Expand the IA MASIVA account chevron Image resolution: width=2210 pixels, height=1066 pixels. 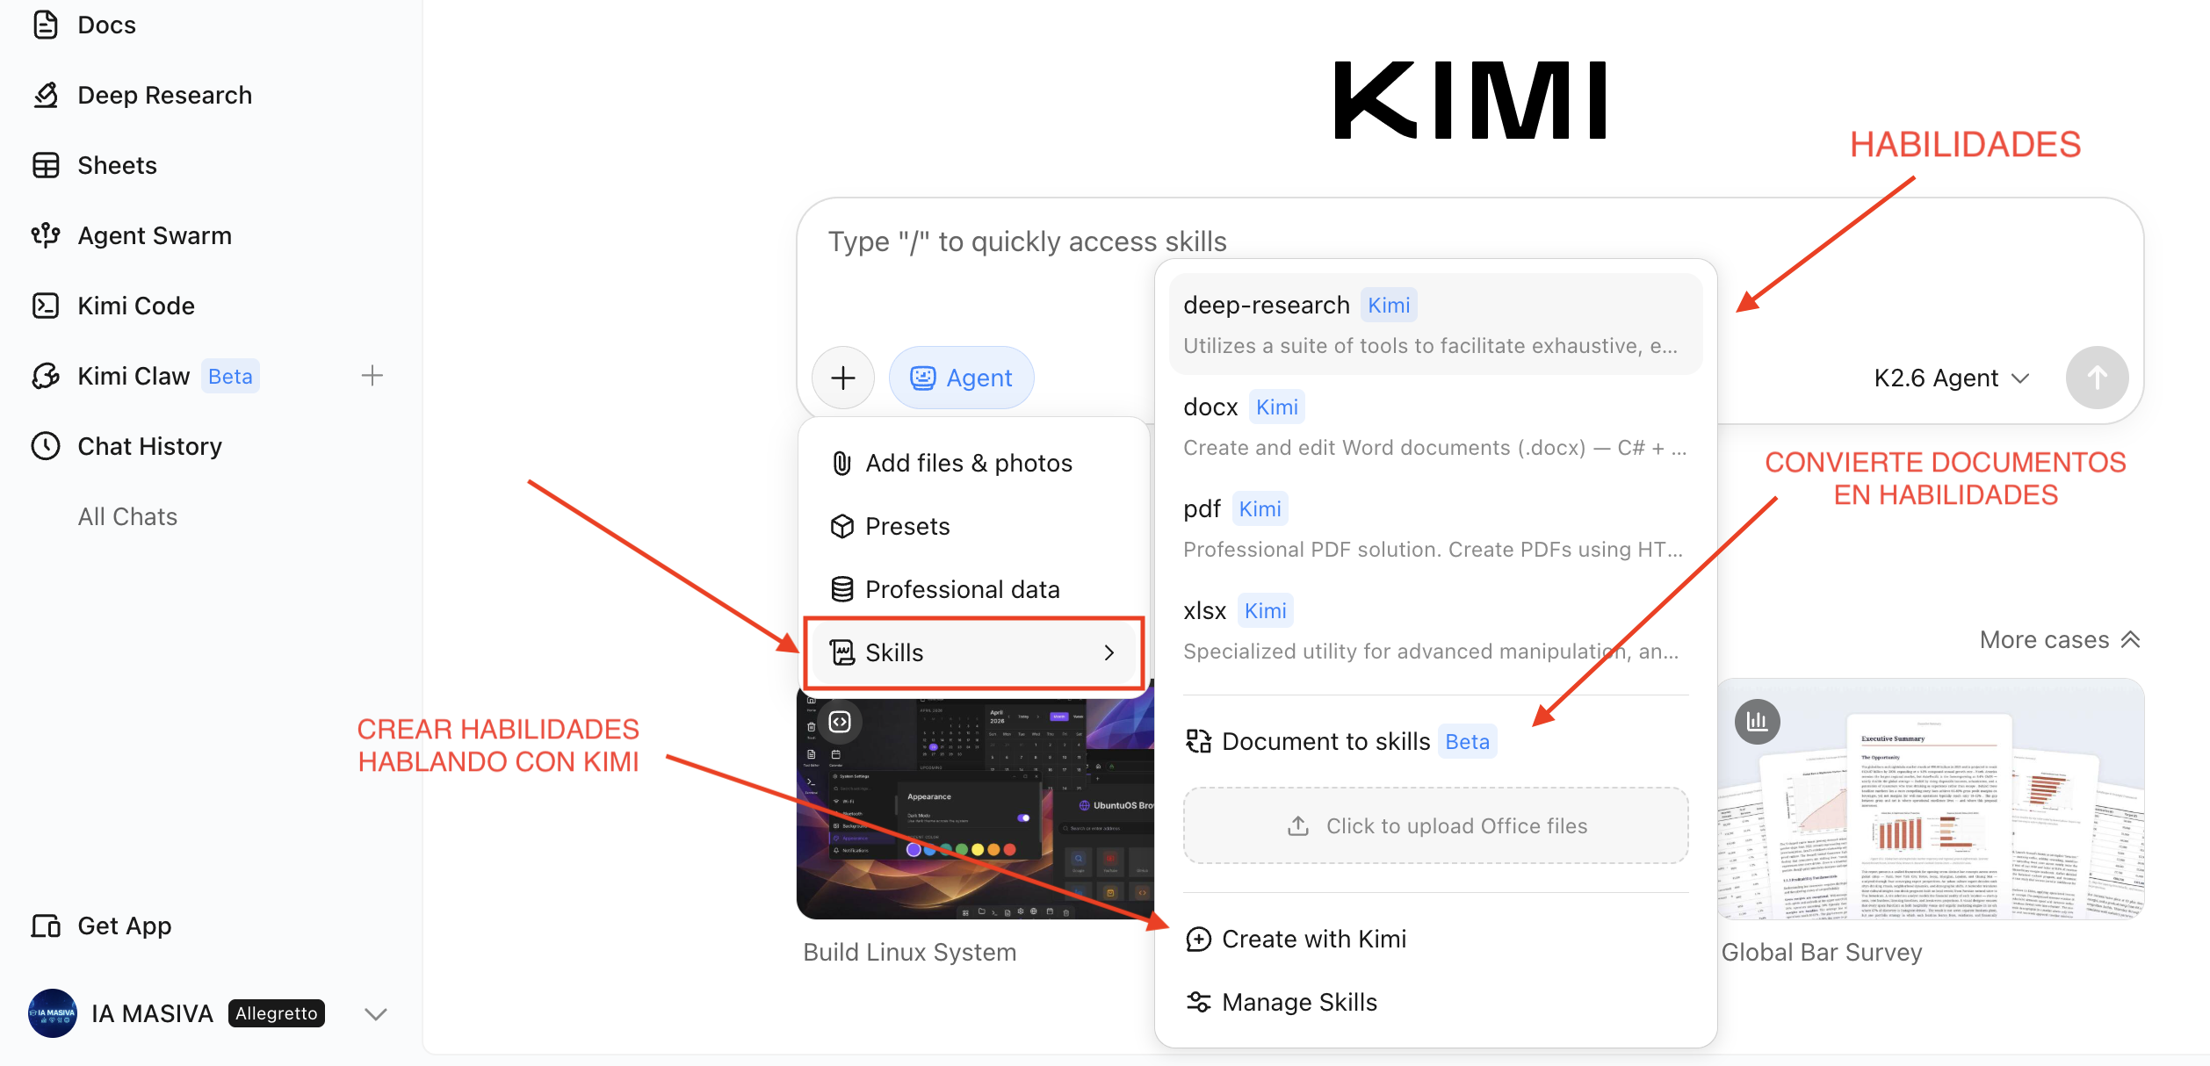[x=376, y=1014]
